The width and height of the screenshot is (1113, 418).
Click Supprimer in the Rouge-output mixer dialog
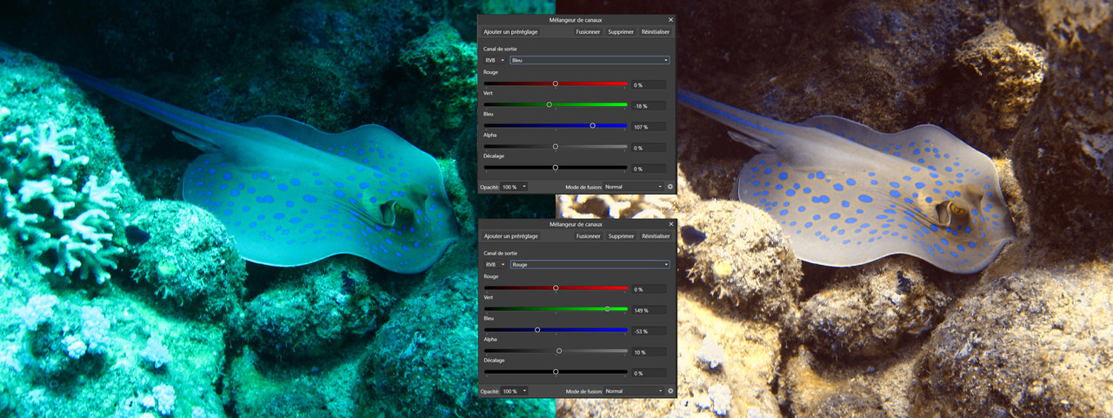coord(622,236)
